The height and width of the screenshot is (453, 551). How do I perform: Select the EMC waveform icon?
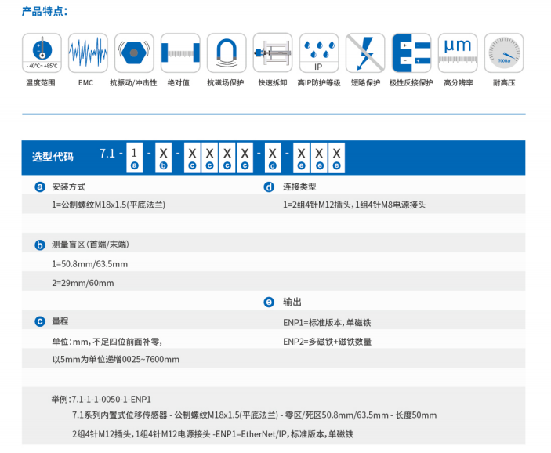point(88,53)
